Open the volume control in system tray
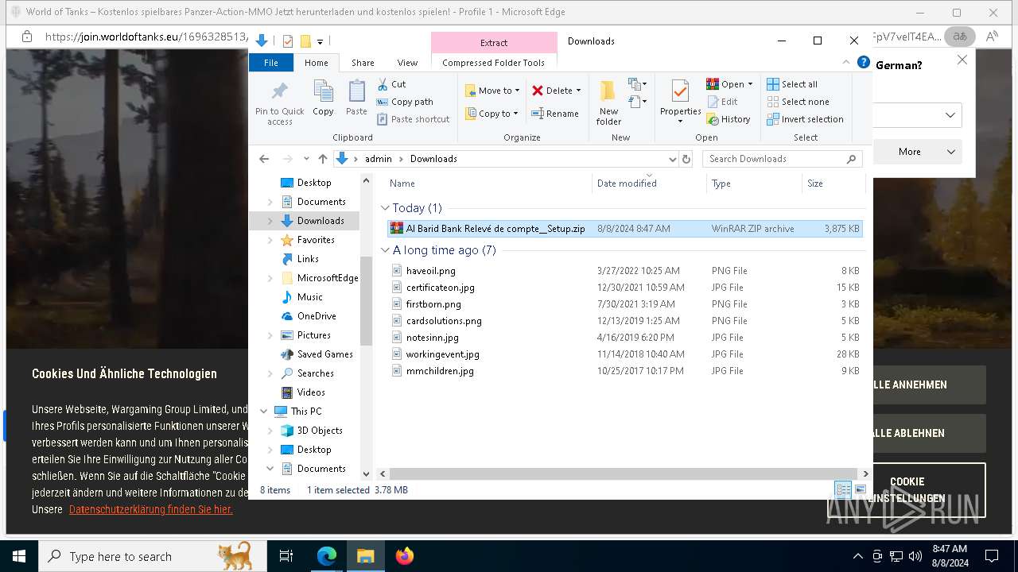Image resolution: width=1018 pixels, height=572 pixels. pyautogui.click(x=915, y=556)
